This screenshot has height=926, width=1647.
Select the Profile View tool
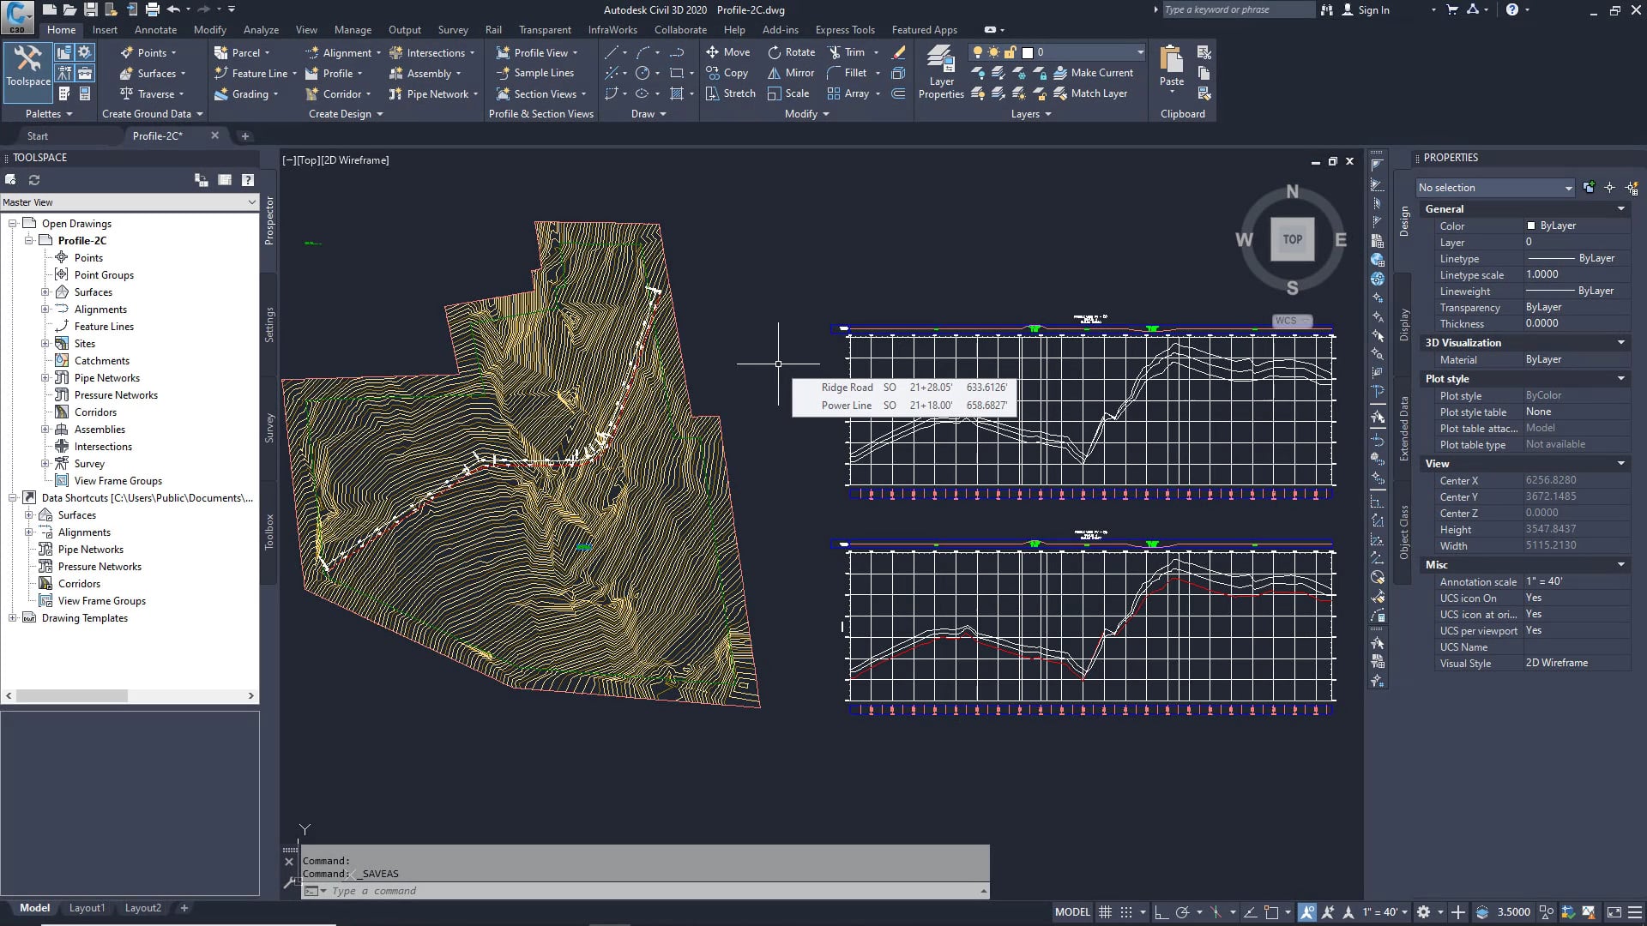(536, 51)
